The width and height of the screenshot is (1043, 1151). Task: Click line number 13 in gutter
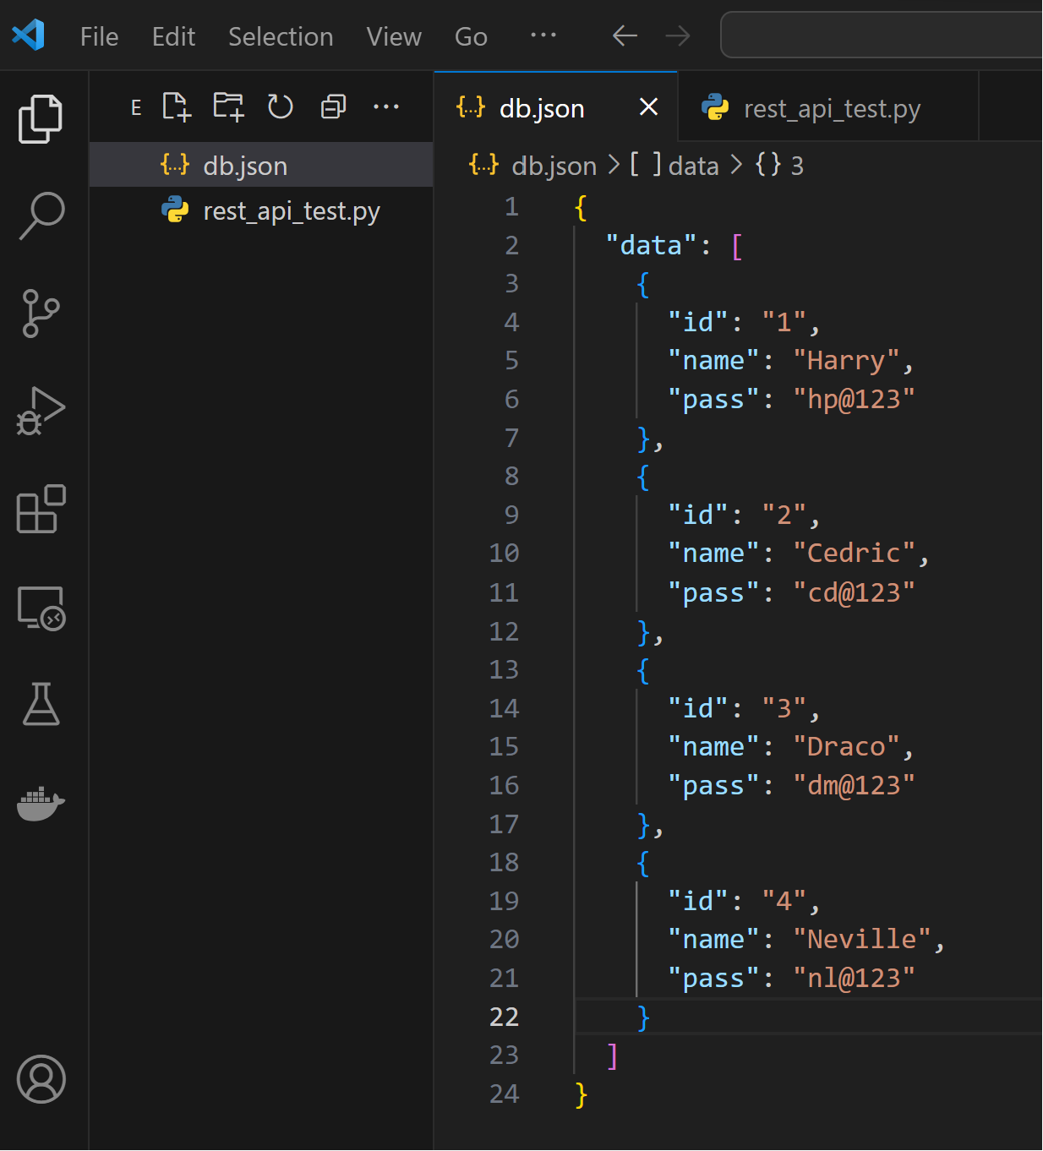coord(504,669)
